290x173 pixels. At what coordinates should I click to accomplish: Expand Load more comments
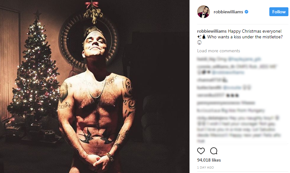[218, 51]
